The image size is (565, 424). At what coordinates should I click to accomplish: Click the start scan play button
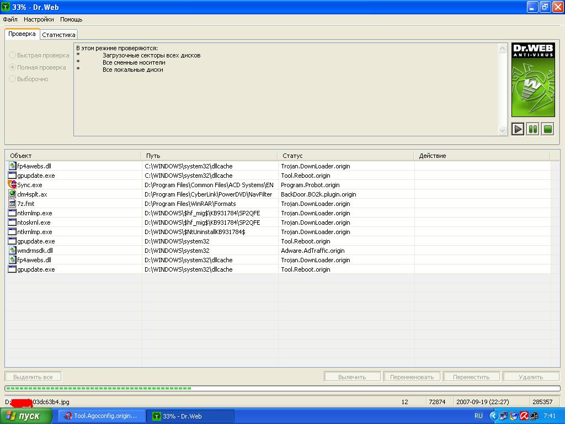[518, 129]
